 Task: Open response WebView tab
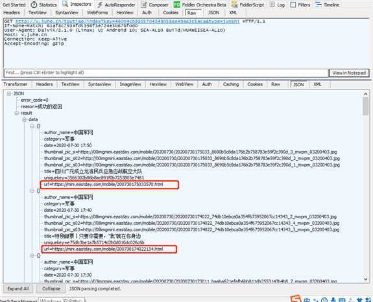[184, 84]
